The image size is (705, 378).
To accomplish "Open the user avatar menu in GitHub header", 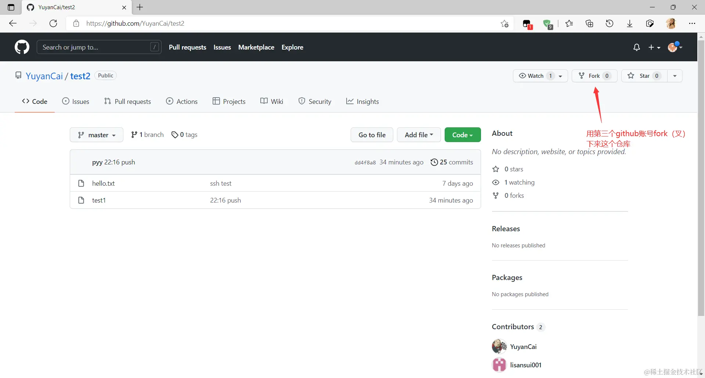I will 675,47.
